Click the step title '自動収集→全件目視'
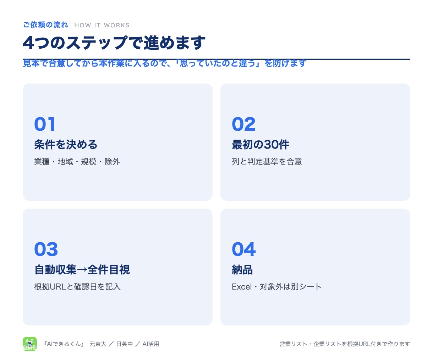Image resolution: width=433 pixels, height=361 pixels. click(82, 270)
